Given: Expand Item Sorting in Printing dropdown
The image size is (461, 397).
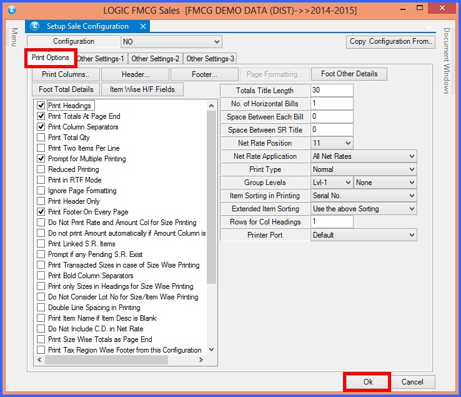Looking at the screenshot, I should coord(364,196).
